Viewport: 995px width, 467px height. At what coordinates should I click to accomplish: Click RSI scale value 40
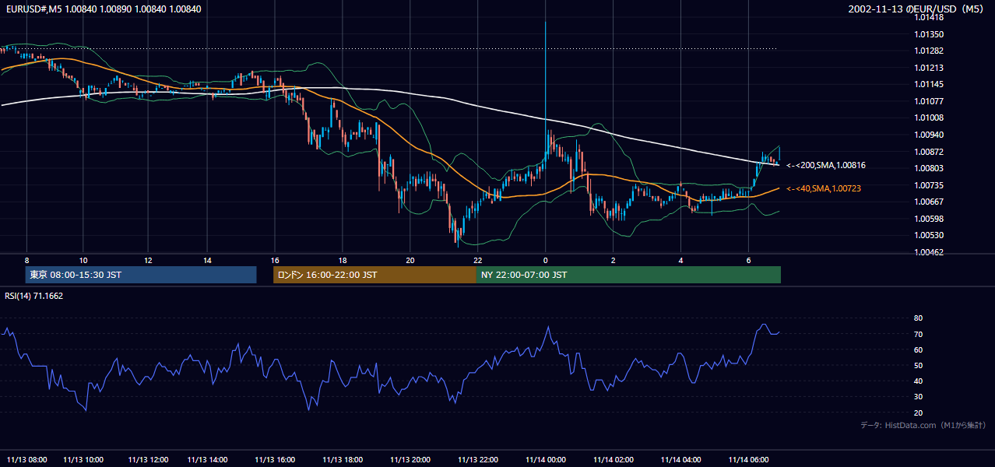click(919, 381)
